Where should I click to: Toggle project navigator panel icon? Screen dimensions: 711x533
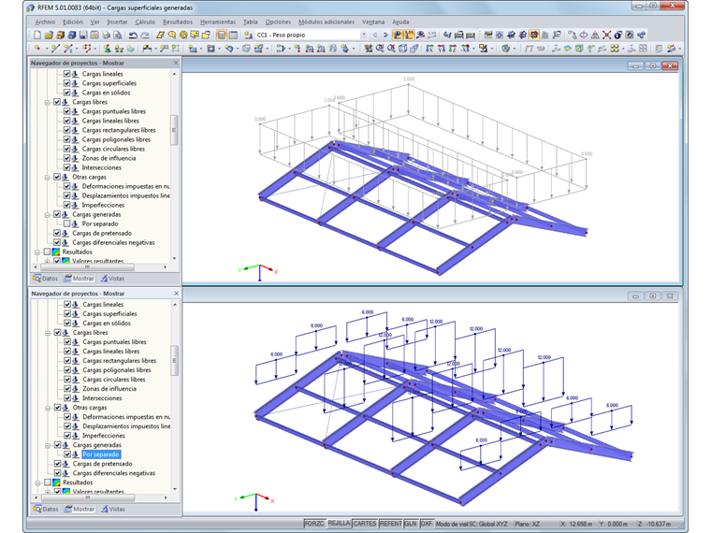(222, 35)
